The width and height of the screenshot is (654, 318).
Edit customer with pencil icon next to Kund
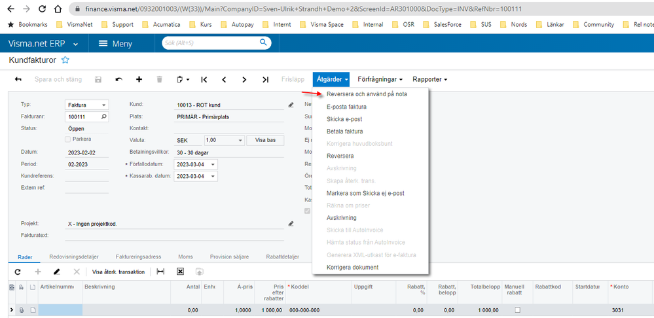pos(291,105)
